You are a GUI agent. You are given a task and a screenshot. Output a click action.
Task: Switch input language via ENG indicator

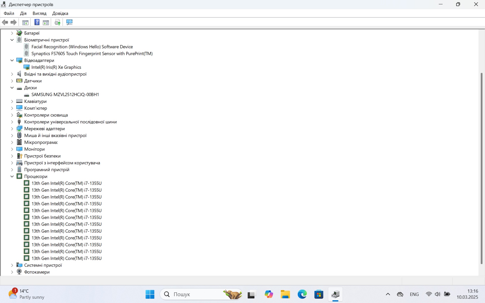(414, 294)
